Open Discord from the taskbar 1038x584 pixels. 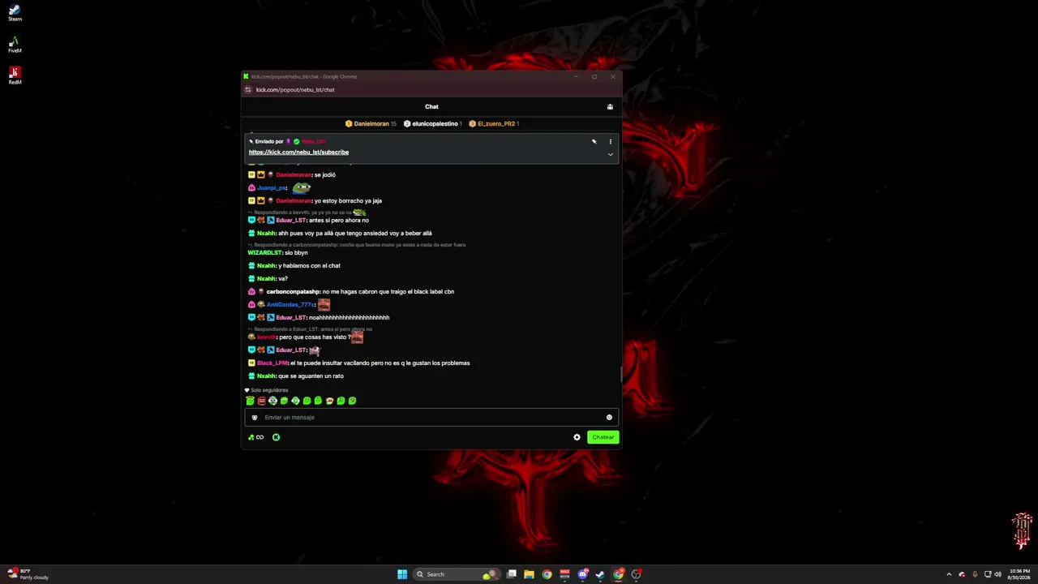click(582, 574)
